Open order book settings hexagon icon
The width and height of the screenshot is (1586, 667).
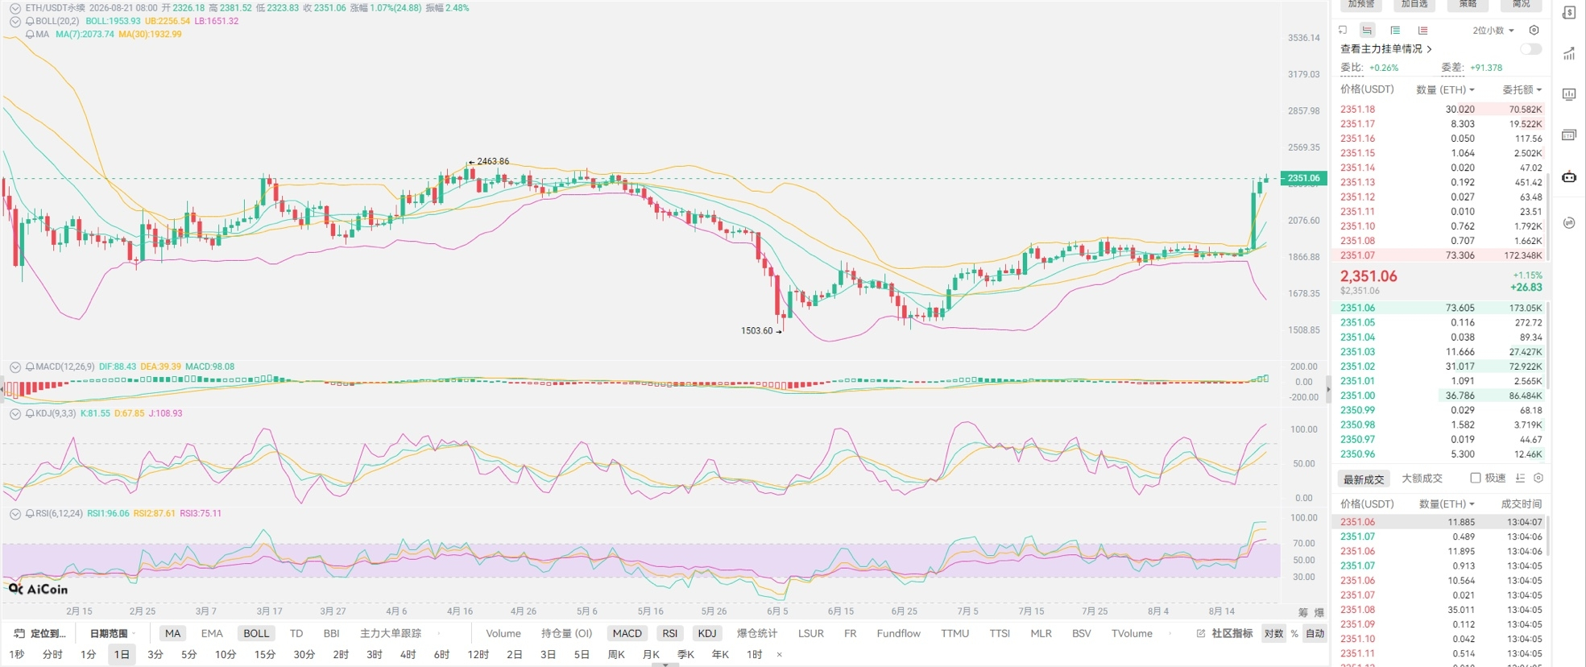[1534, 30]
